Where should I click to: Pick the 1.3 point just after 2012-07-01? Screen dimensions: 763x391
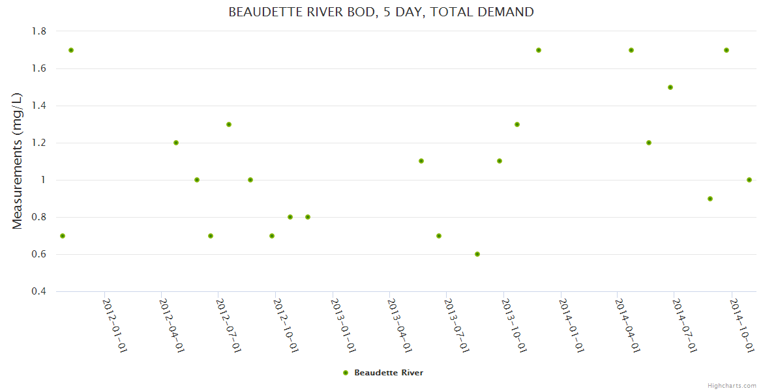229,124
